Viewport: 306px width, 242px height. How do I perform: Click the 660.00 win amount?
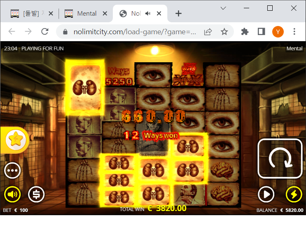153,116
